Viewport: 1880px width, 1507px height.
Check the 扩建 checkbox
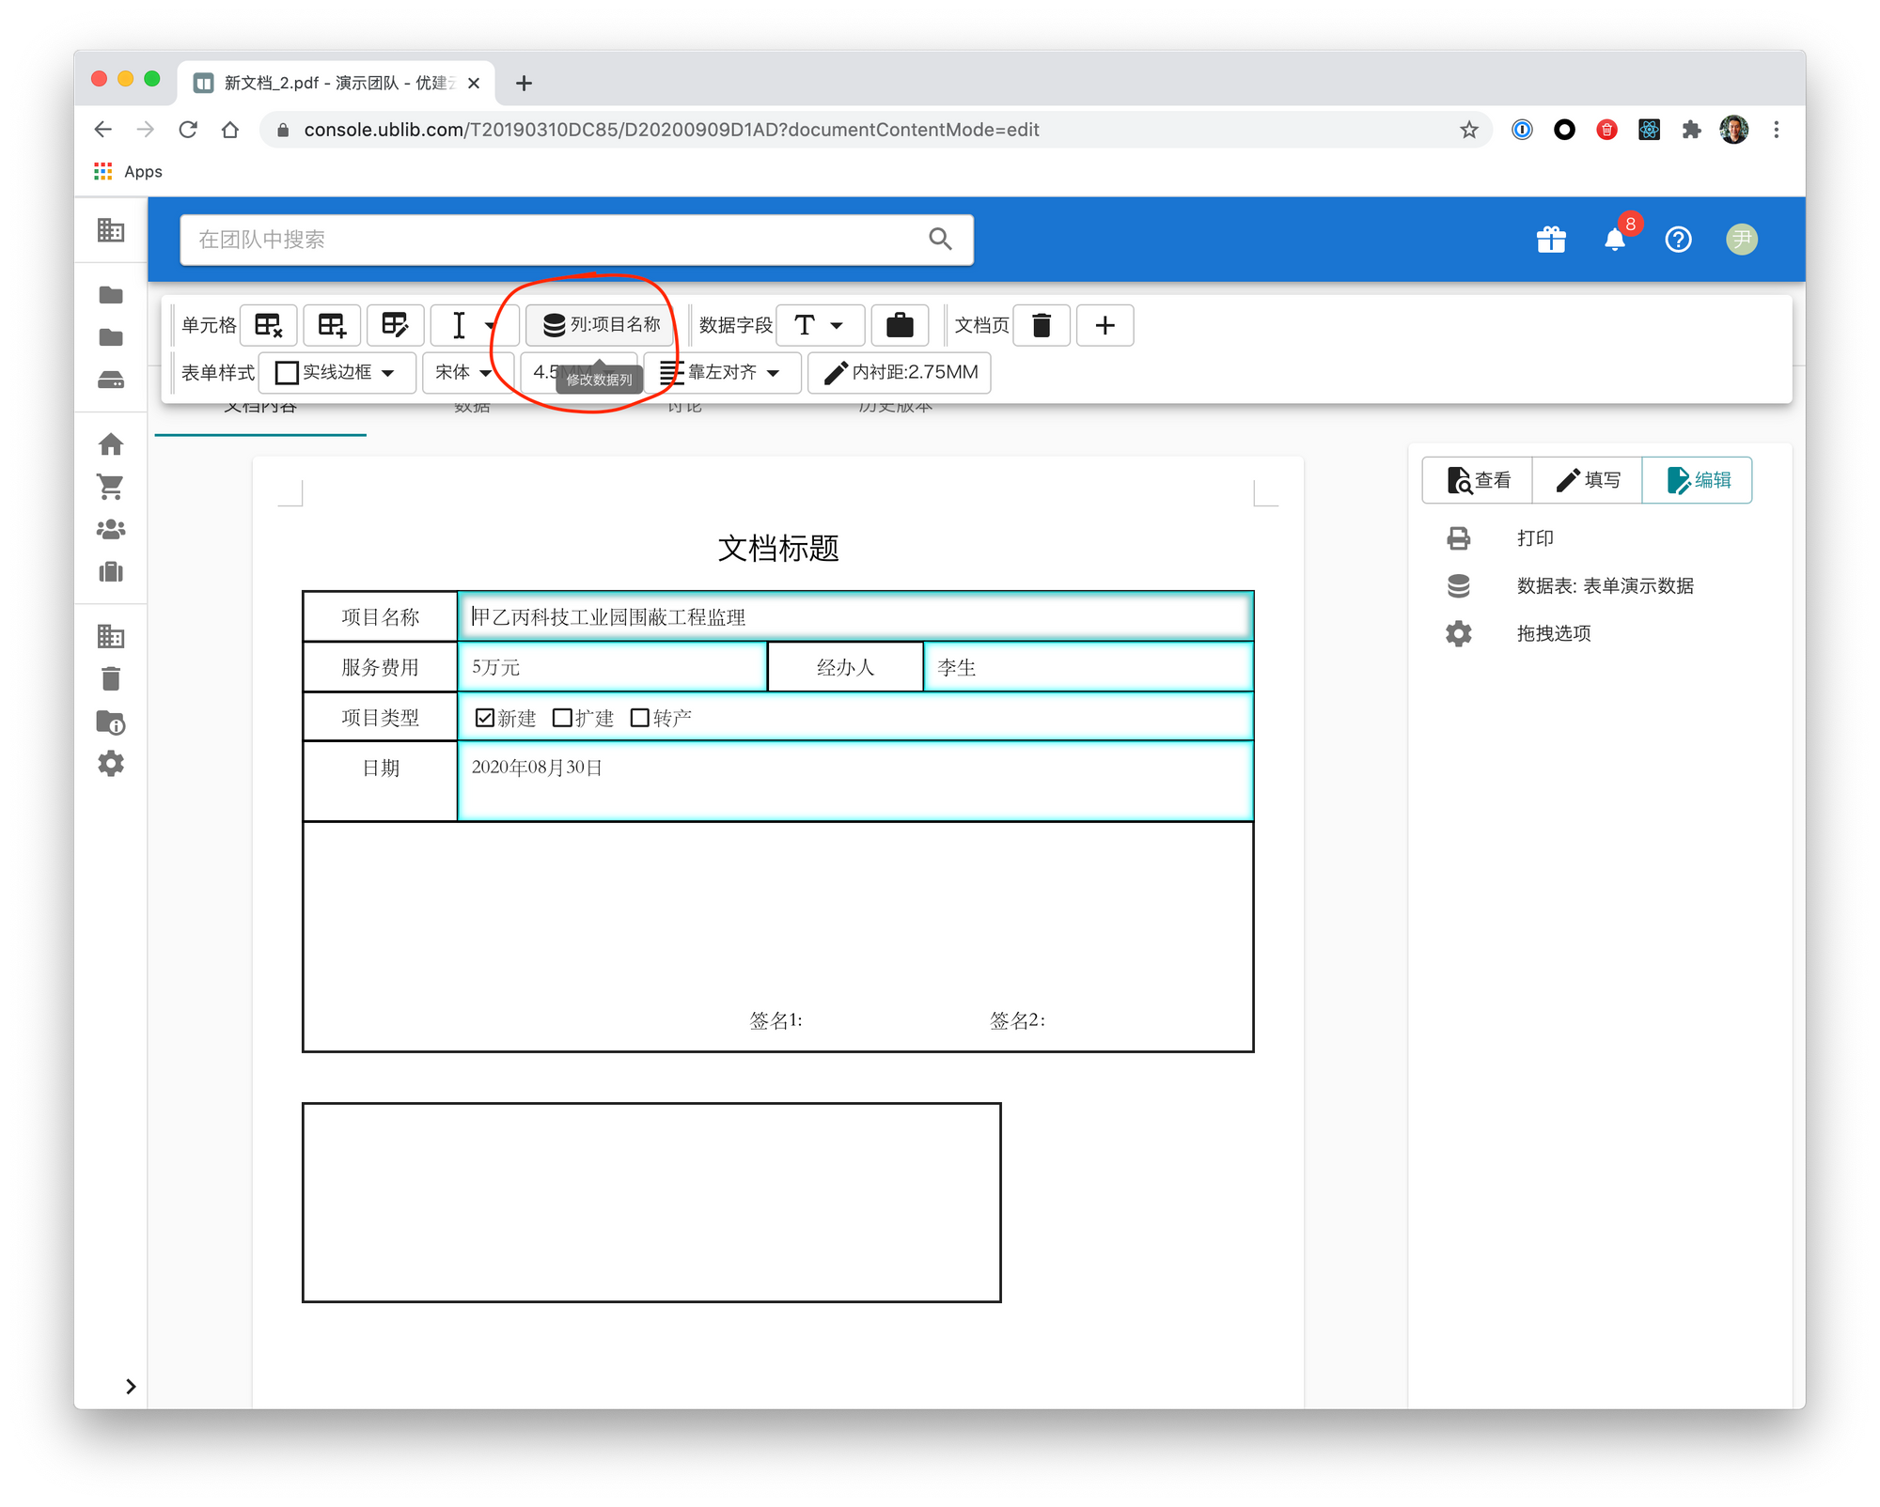coord(562,718)
